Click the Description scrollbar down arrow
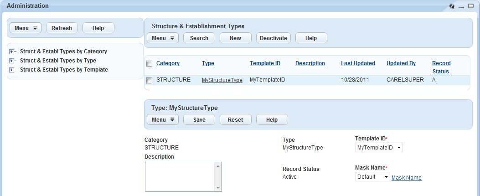This screenshot has height=196, width=480. pos(218,188)
